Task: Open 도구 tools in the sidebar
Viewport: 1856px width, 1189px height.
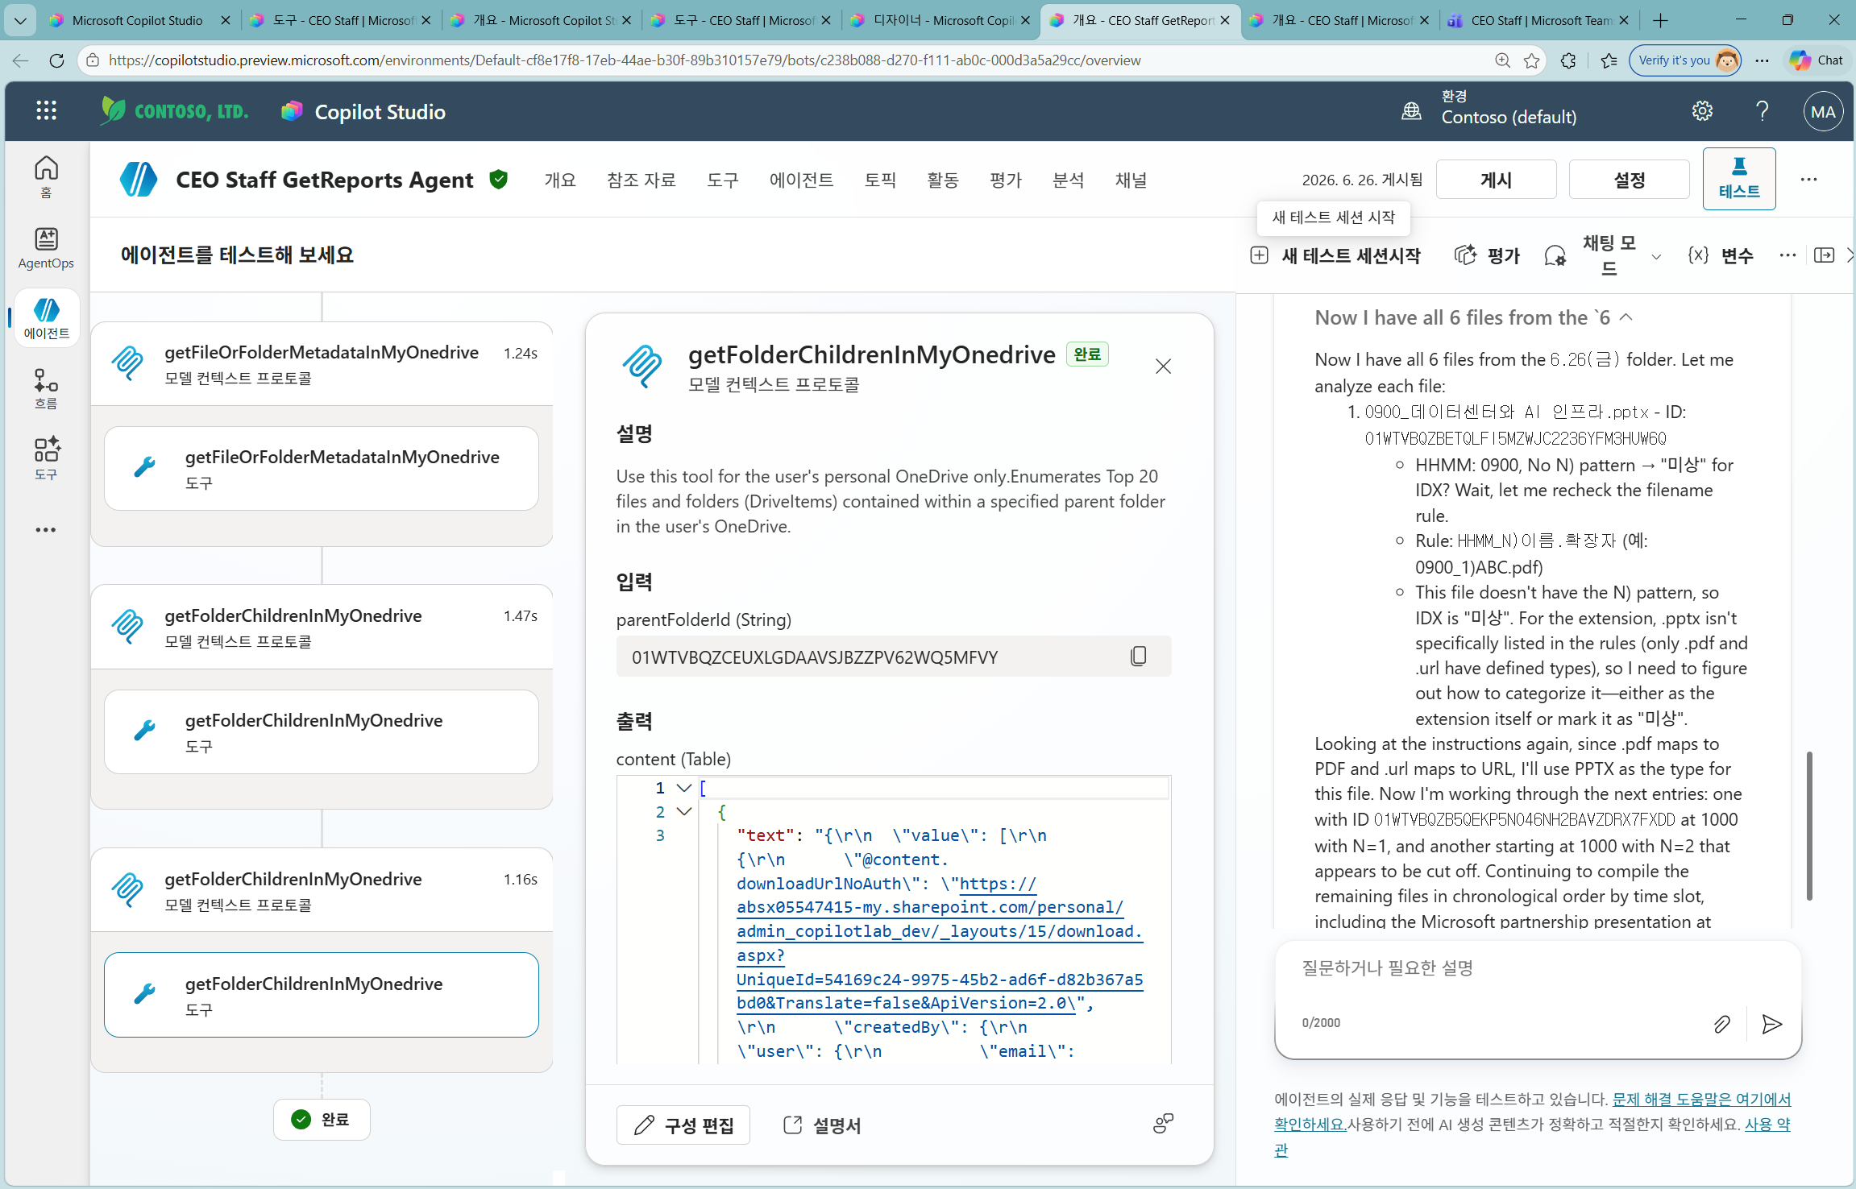Action: click(46, 459)
